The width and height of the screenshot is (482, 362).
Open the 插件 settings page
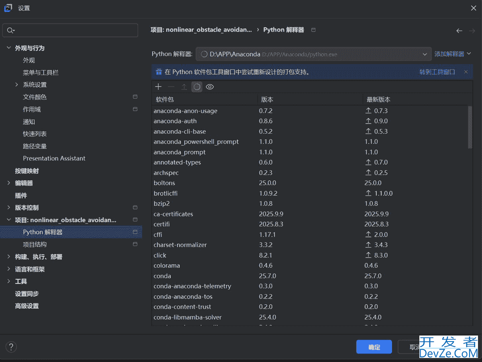click(21, 196)
